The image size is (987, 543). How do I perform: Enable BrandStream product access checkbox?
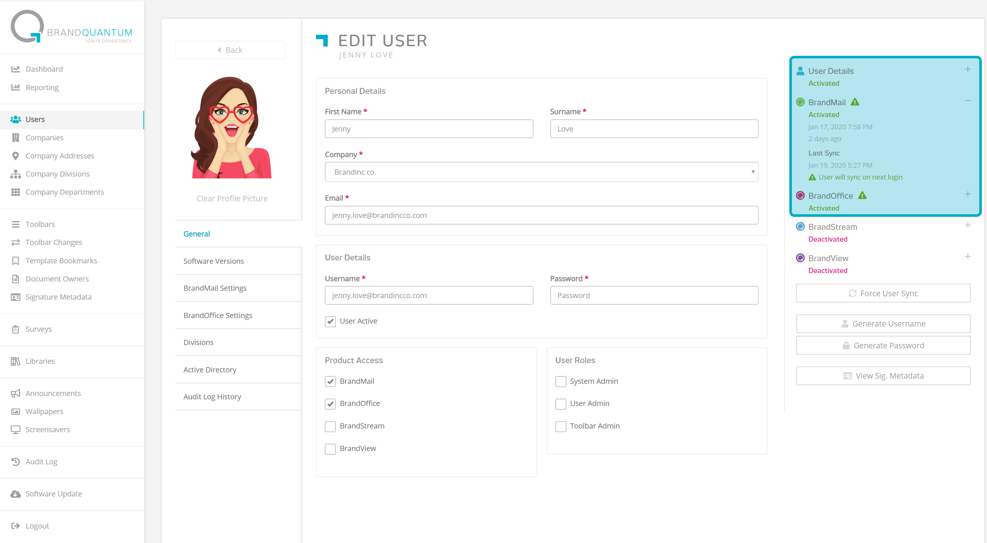[330, 426]
